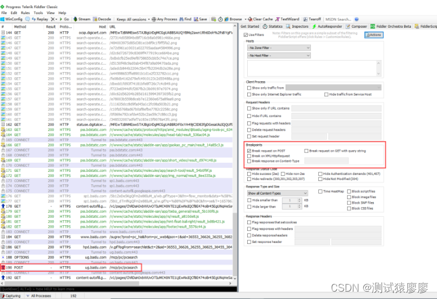This screenshot has width=437, height=299.
Task: Open the Show all Content-Types dropdown
Action: point(277,193)
